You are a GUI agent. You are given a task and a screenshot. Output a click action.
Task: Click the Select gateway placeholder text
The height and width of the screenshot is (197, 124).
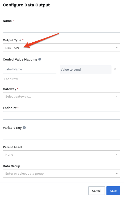18,97
